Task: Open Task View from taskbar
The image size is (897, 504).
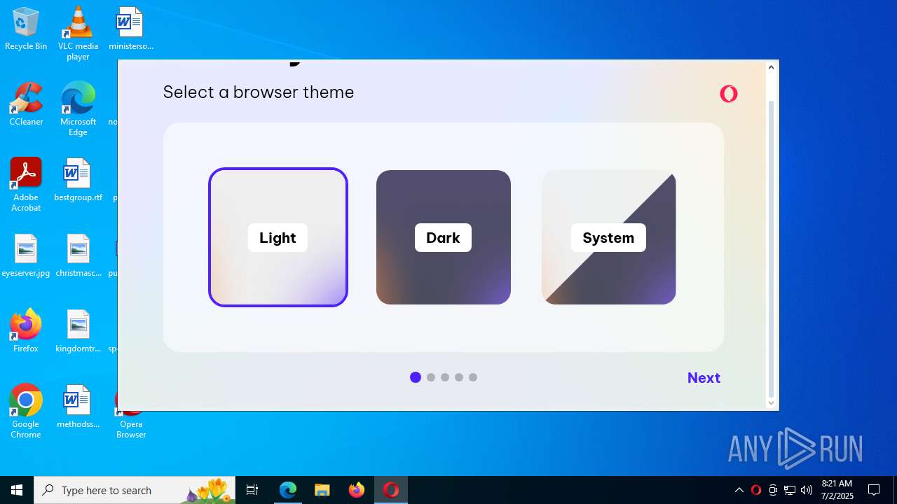Action: [x=252, y=490]
